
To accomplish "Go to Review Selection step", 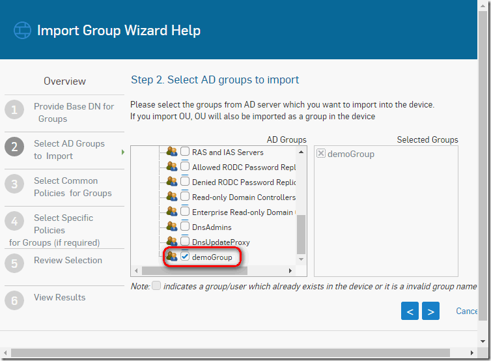I will 68,260.
